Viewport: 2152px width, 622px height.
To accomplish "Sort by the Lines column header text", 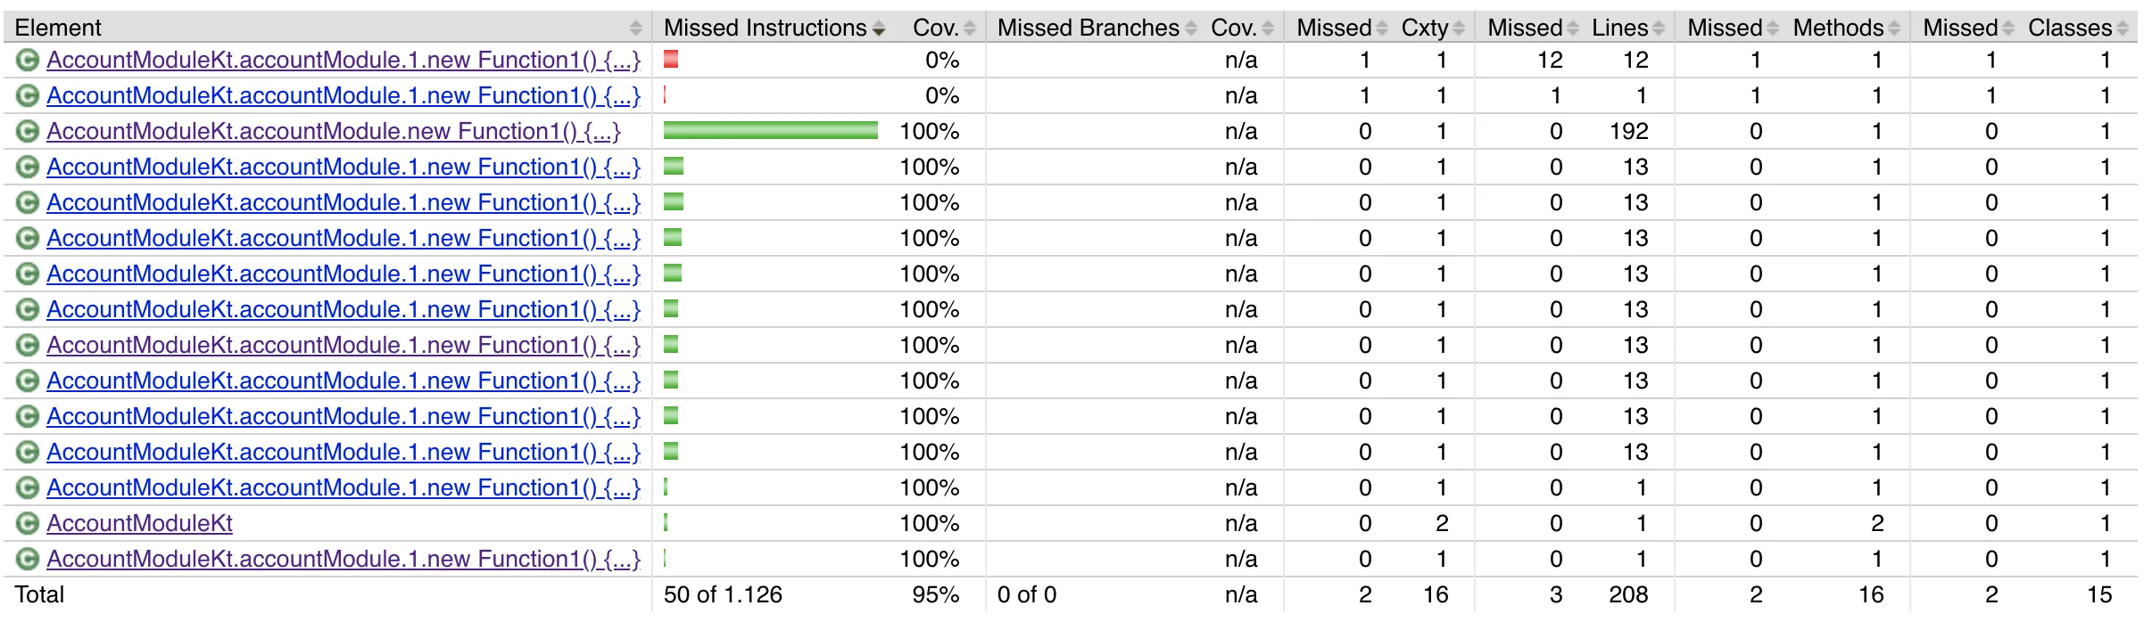I will click(1619, 29).
